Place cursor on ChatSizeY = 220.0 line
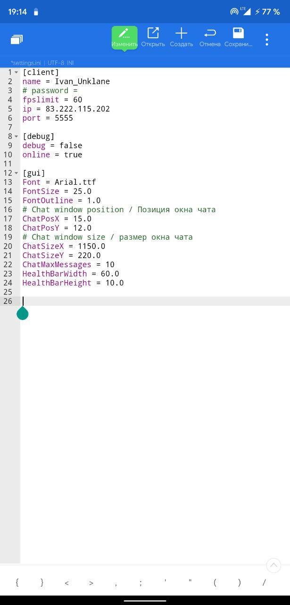The image size is (290, 605). (x=61, y=255)
